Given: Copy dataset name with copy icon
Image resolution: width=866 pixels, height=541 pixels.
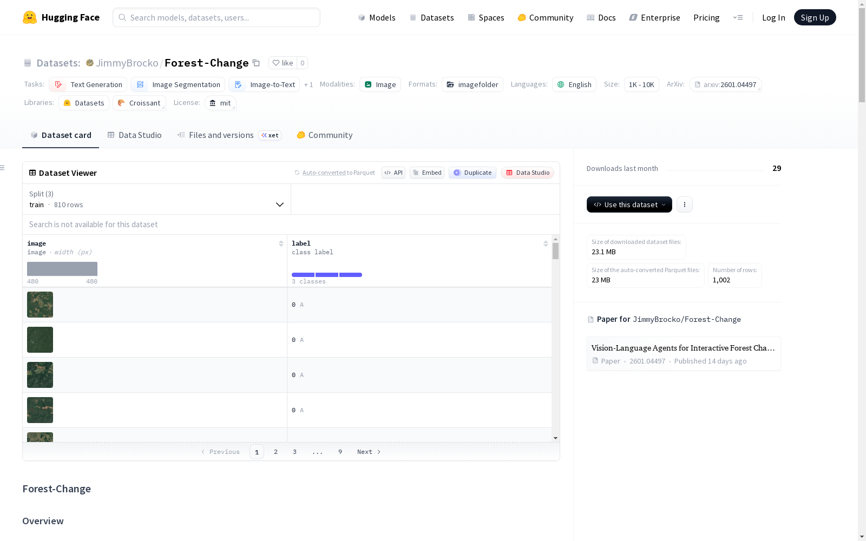Looking at the screenshot, I should click(257, 63).
